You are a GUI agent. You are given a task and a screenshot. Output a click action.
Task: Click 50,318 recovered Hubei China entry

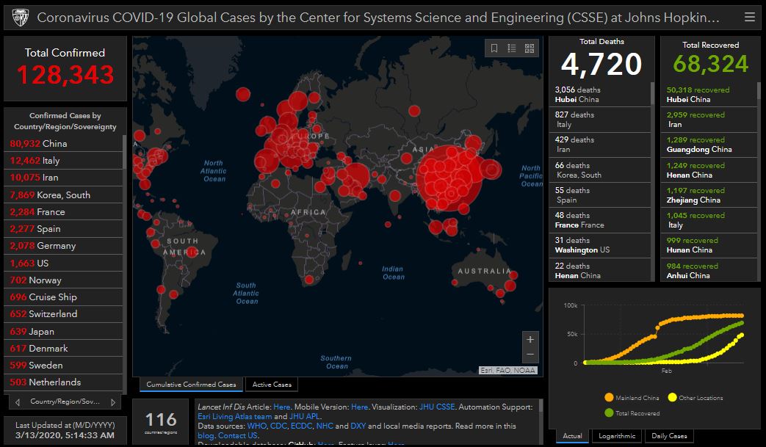[709, 94]
